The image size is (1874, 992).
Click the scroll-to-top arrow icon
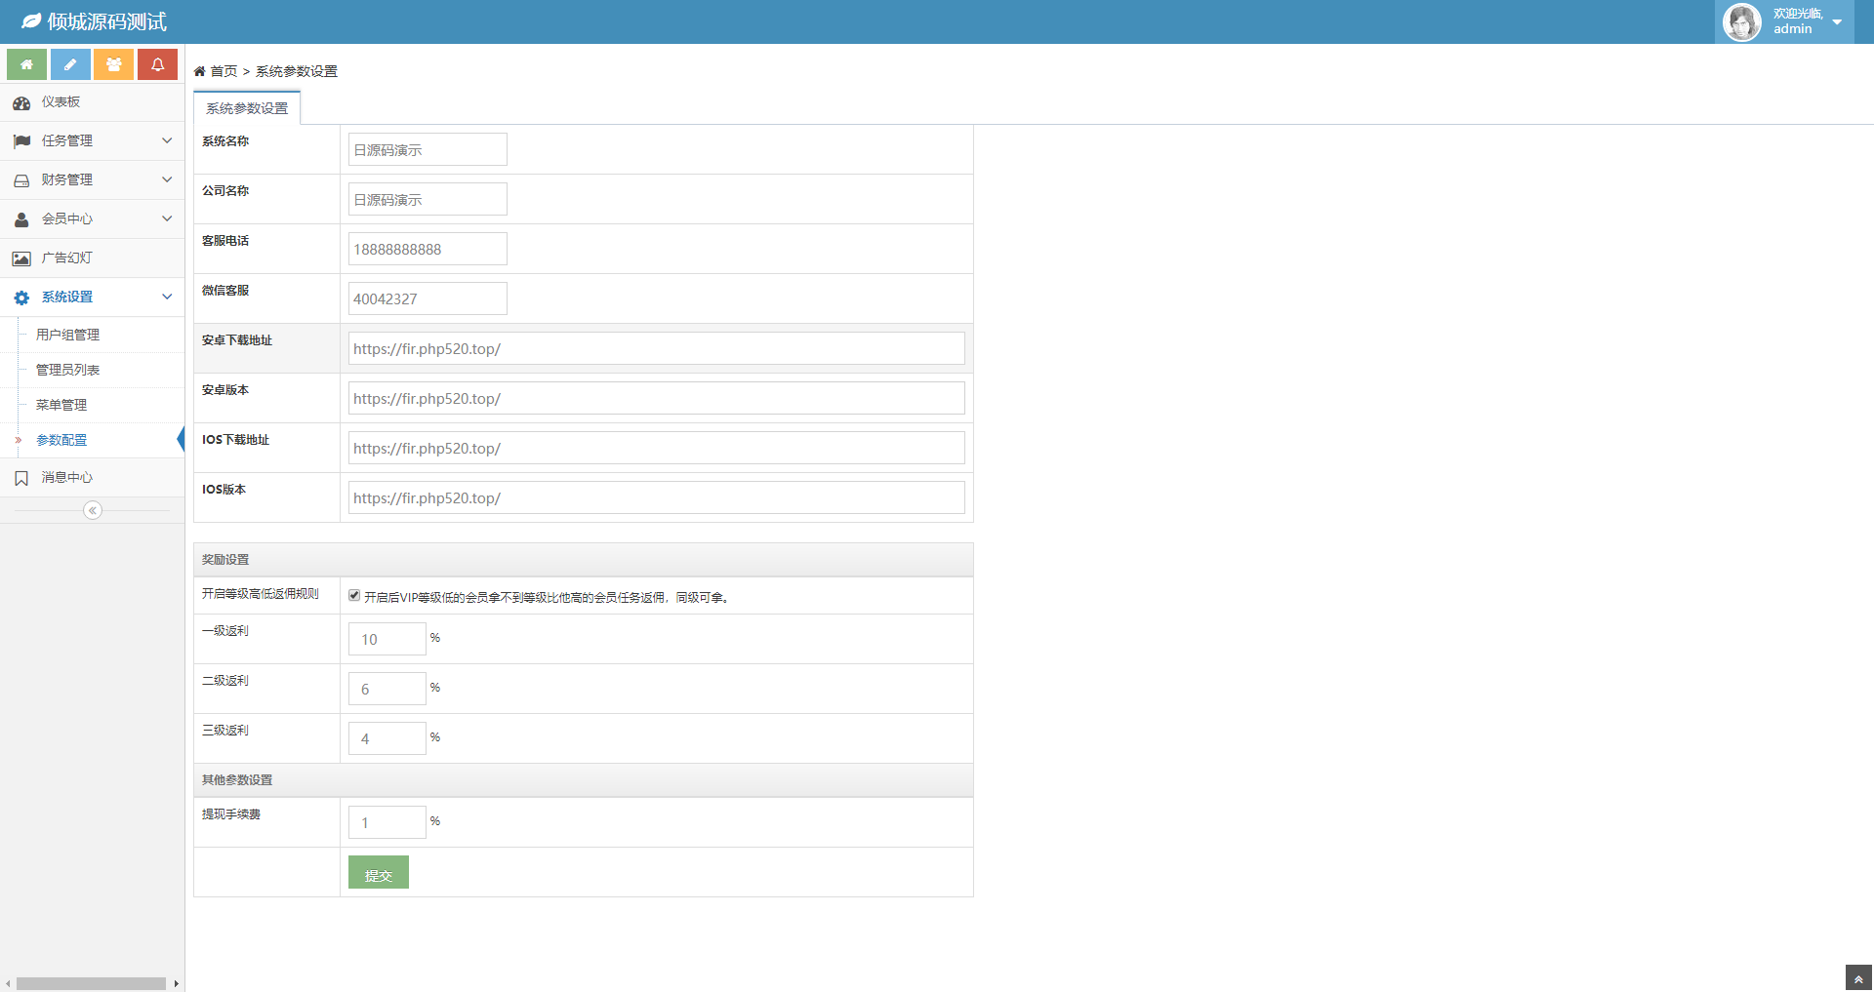(x=1858, y=978)
